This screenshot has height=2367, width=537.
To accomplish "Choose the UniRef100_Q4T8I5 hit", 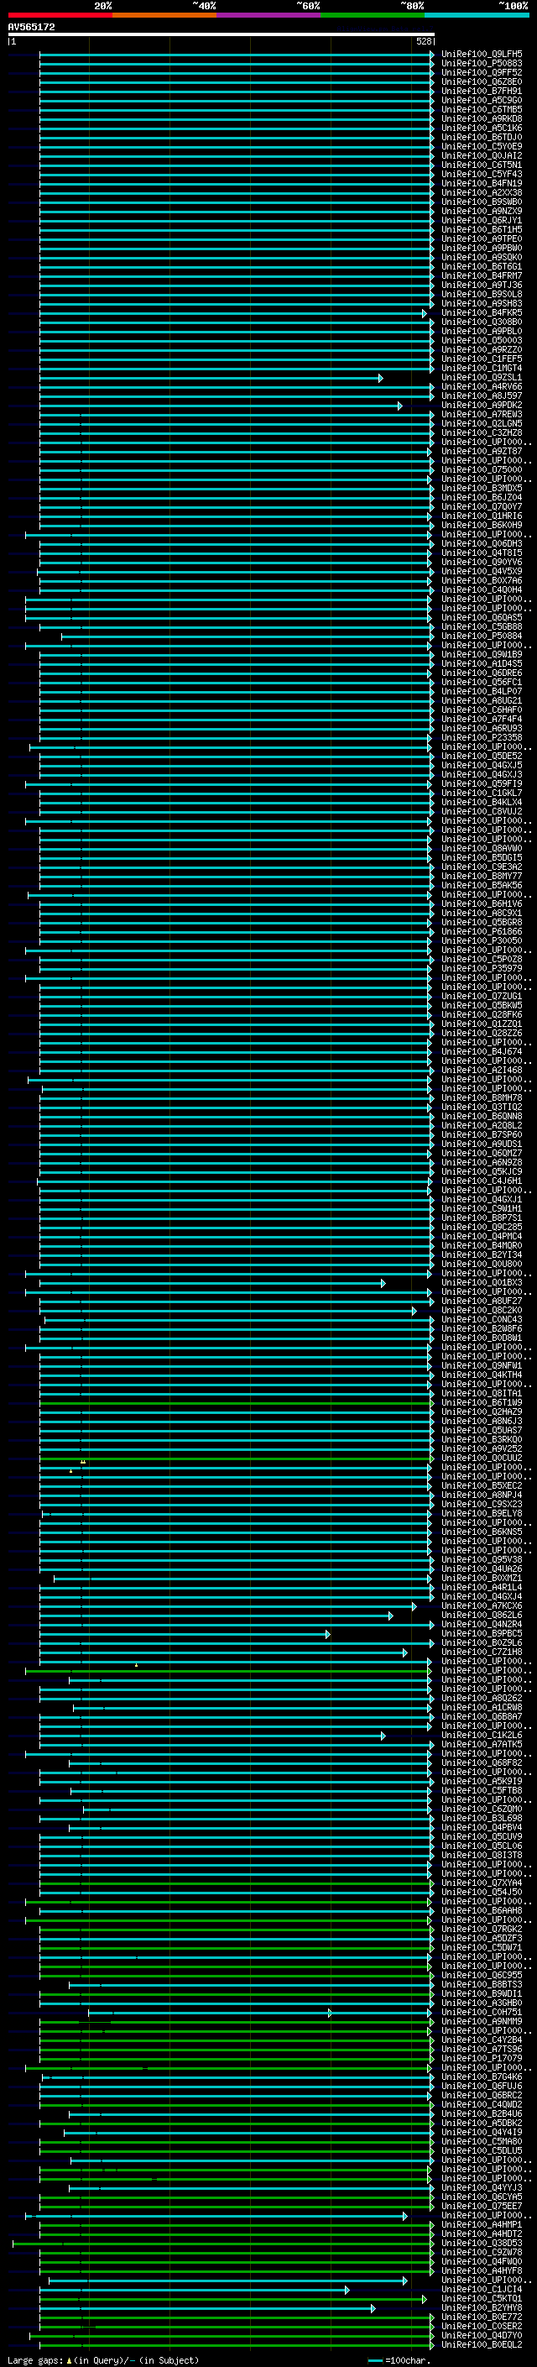I will coord(482,552).
